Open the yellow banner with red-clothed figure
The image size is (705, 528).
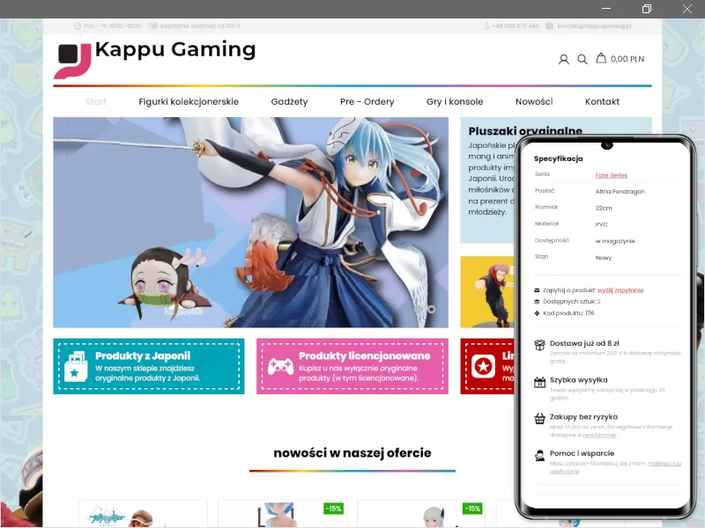click(x=487, y=292)
